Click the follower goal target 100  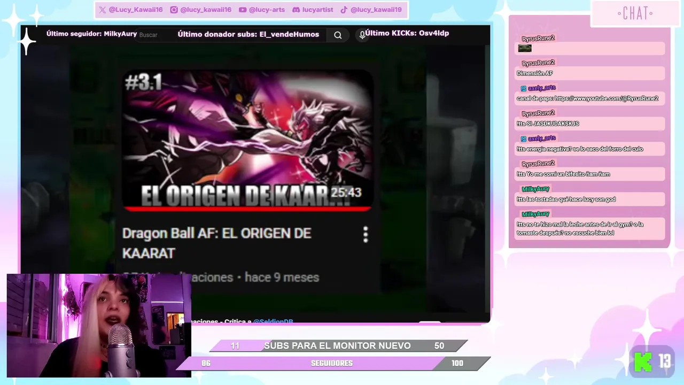coord(457,363)
